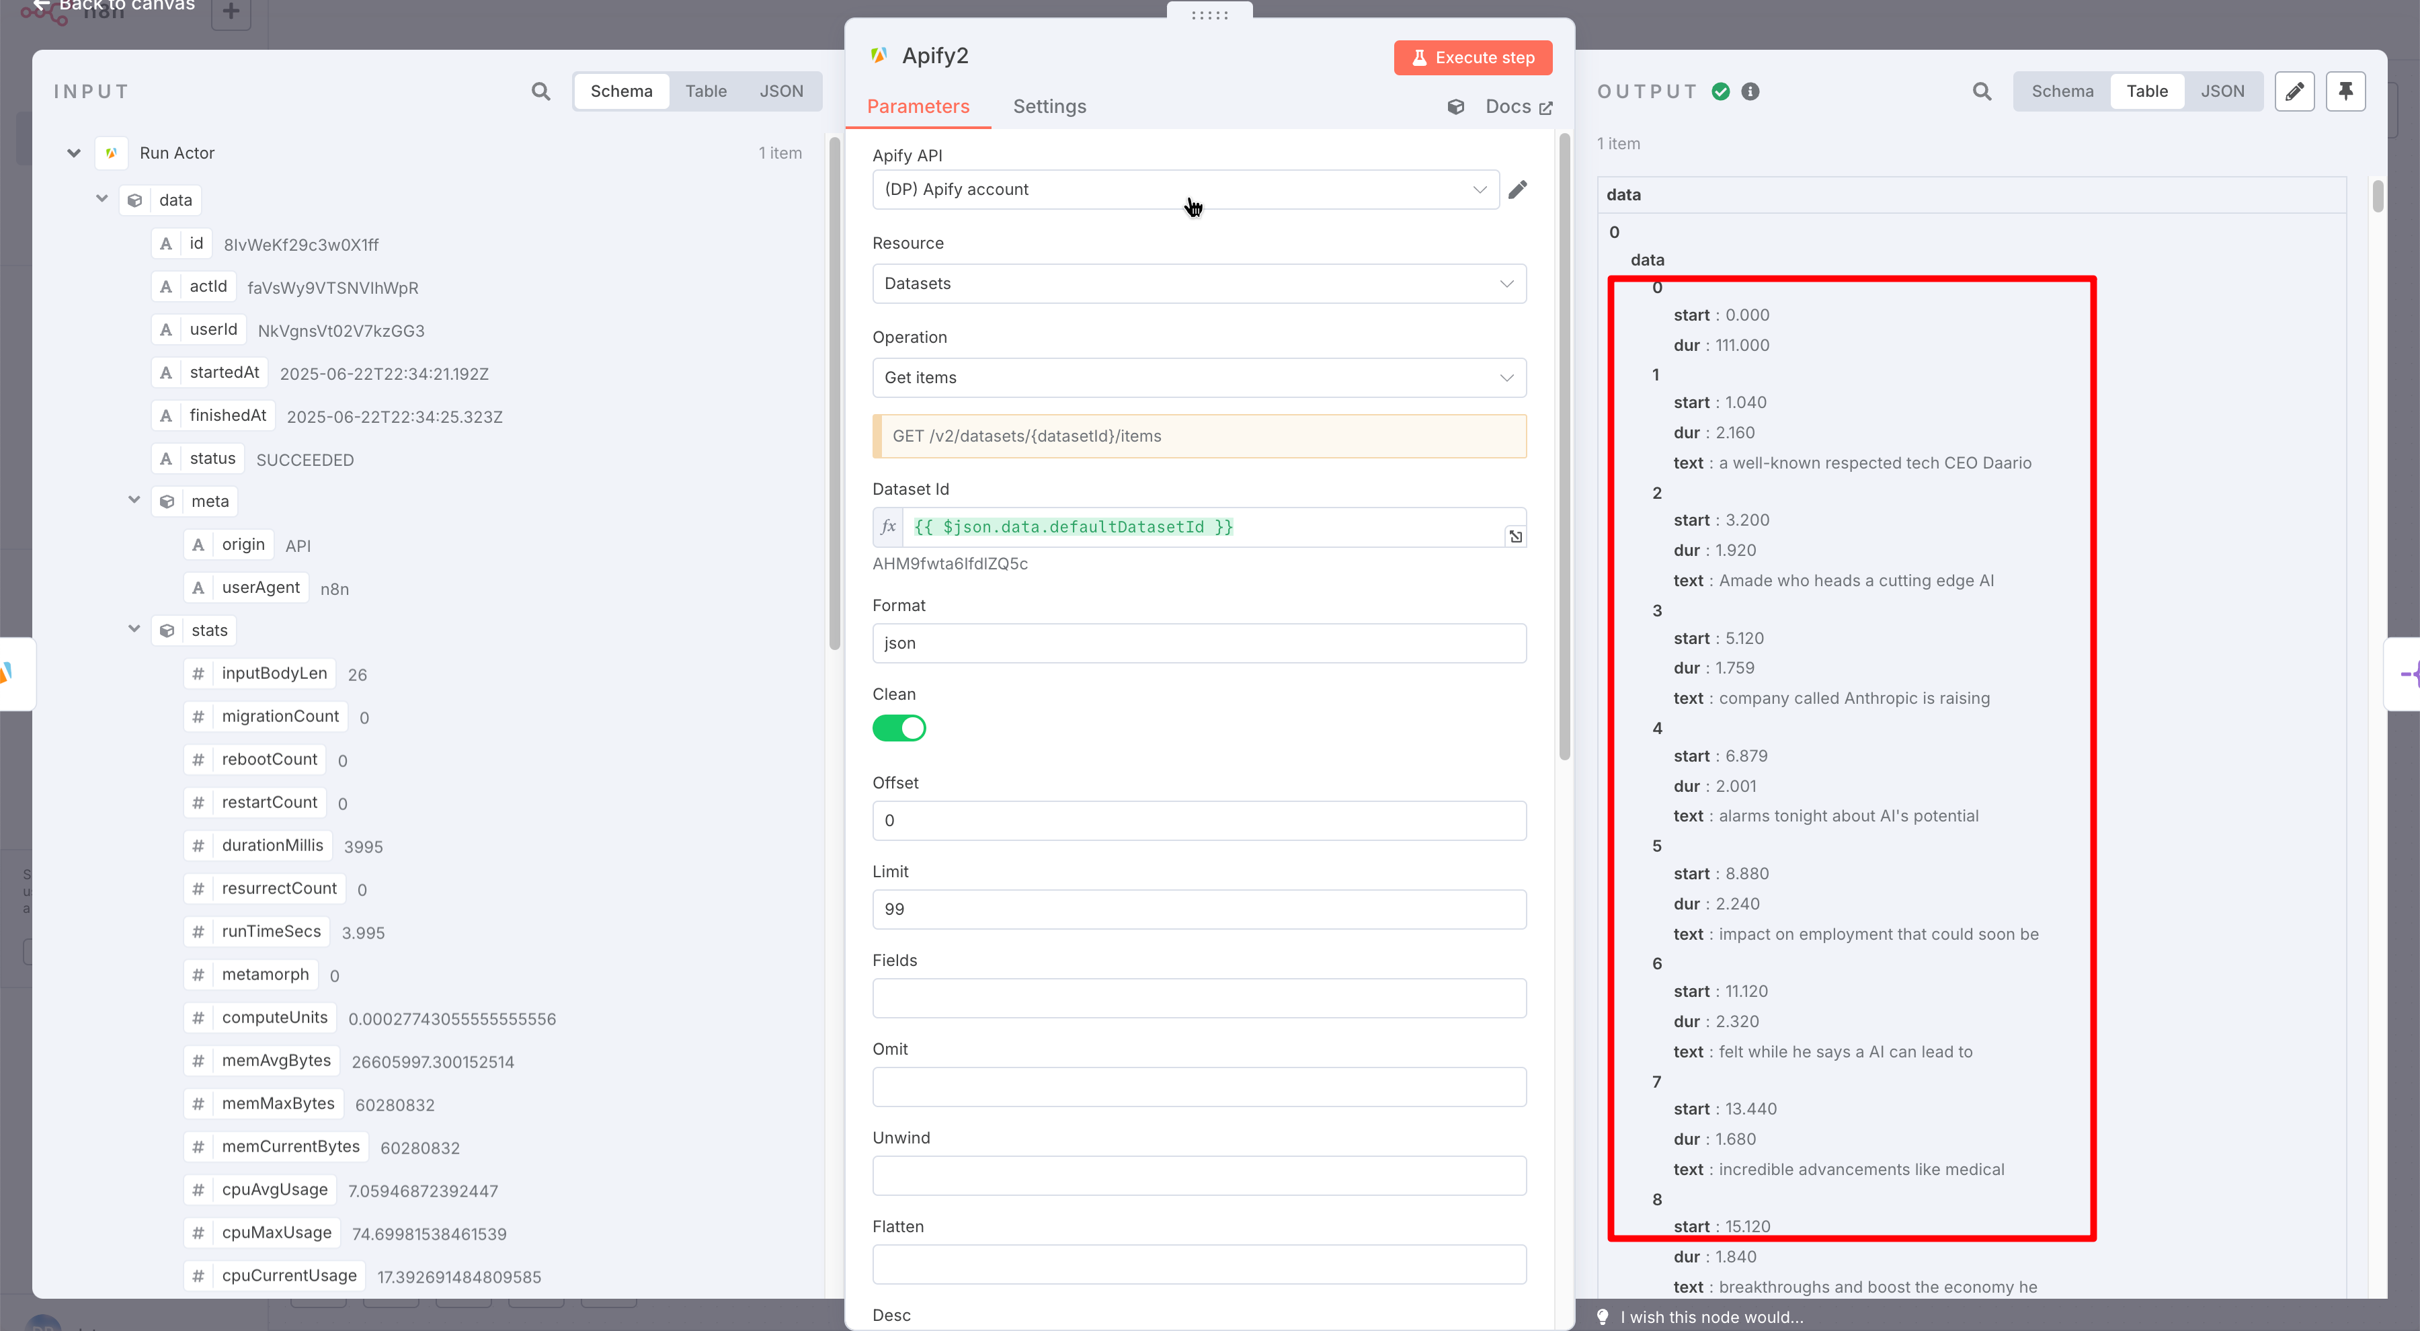Click the data object cube icon
Viewport: 2420px width, 1331px height.
coord(135,200)
